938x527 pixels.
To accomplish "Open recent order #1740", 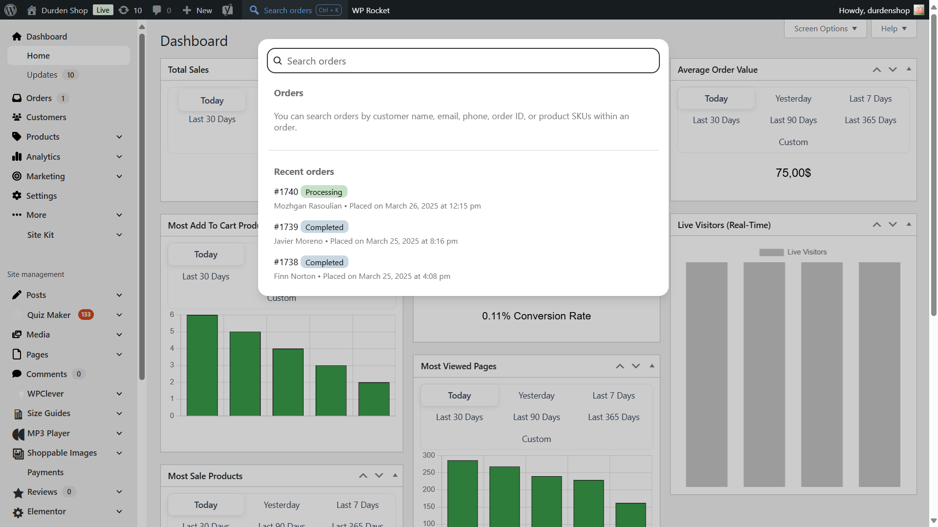I will click(x=286, y=192).
